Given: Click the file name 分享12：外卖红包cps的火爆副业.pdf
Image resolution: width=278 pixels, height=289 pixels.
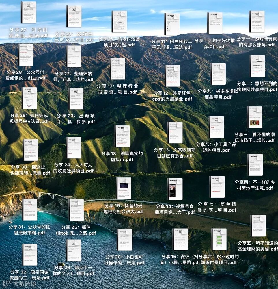Looking at the screenshot, I should 172,96.
